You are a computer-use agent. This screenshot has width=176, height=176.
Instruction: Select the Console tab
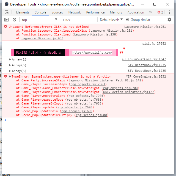(x=40, y=12)
